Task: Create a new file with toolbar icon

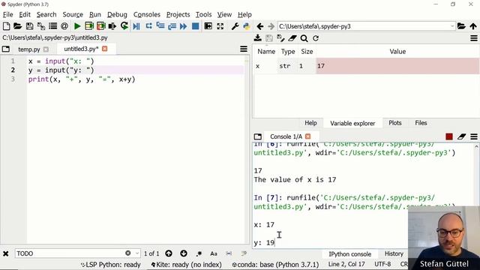Action: point(6,26)
